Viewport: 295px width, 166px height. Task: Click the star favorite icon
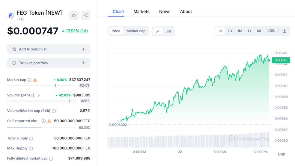point(74,15)
